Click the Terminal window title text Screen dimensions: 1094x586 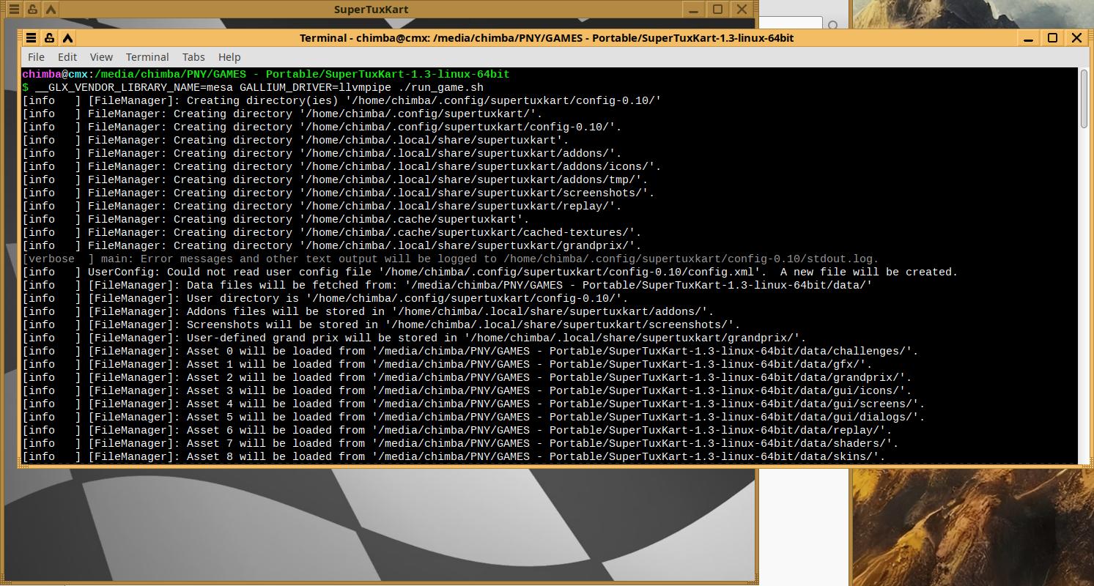click(547, 38)
